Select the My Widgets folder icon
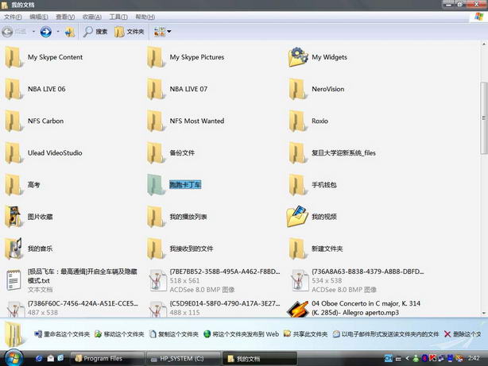 tap(298, 57)
